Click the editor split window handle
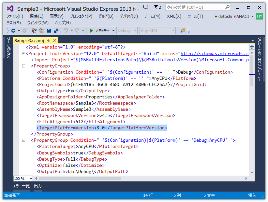 [252, 47]
